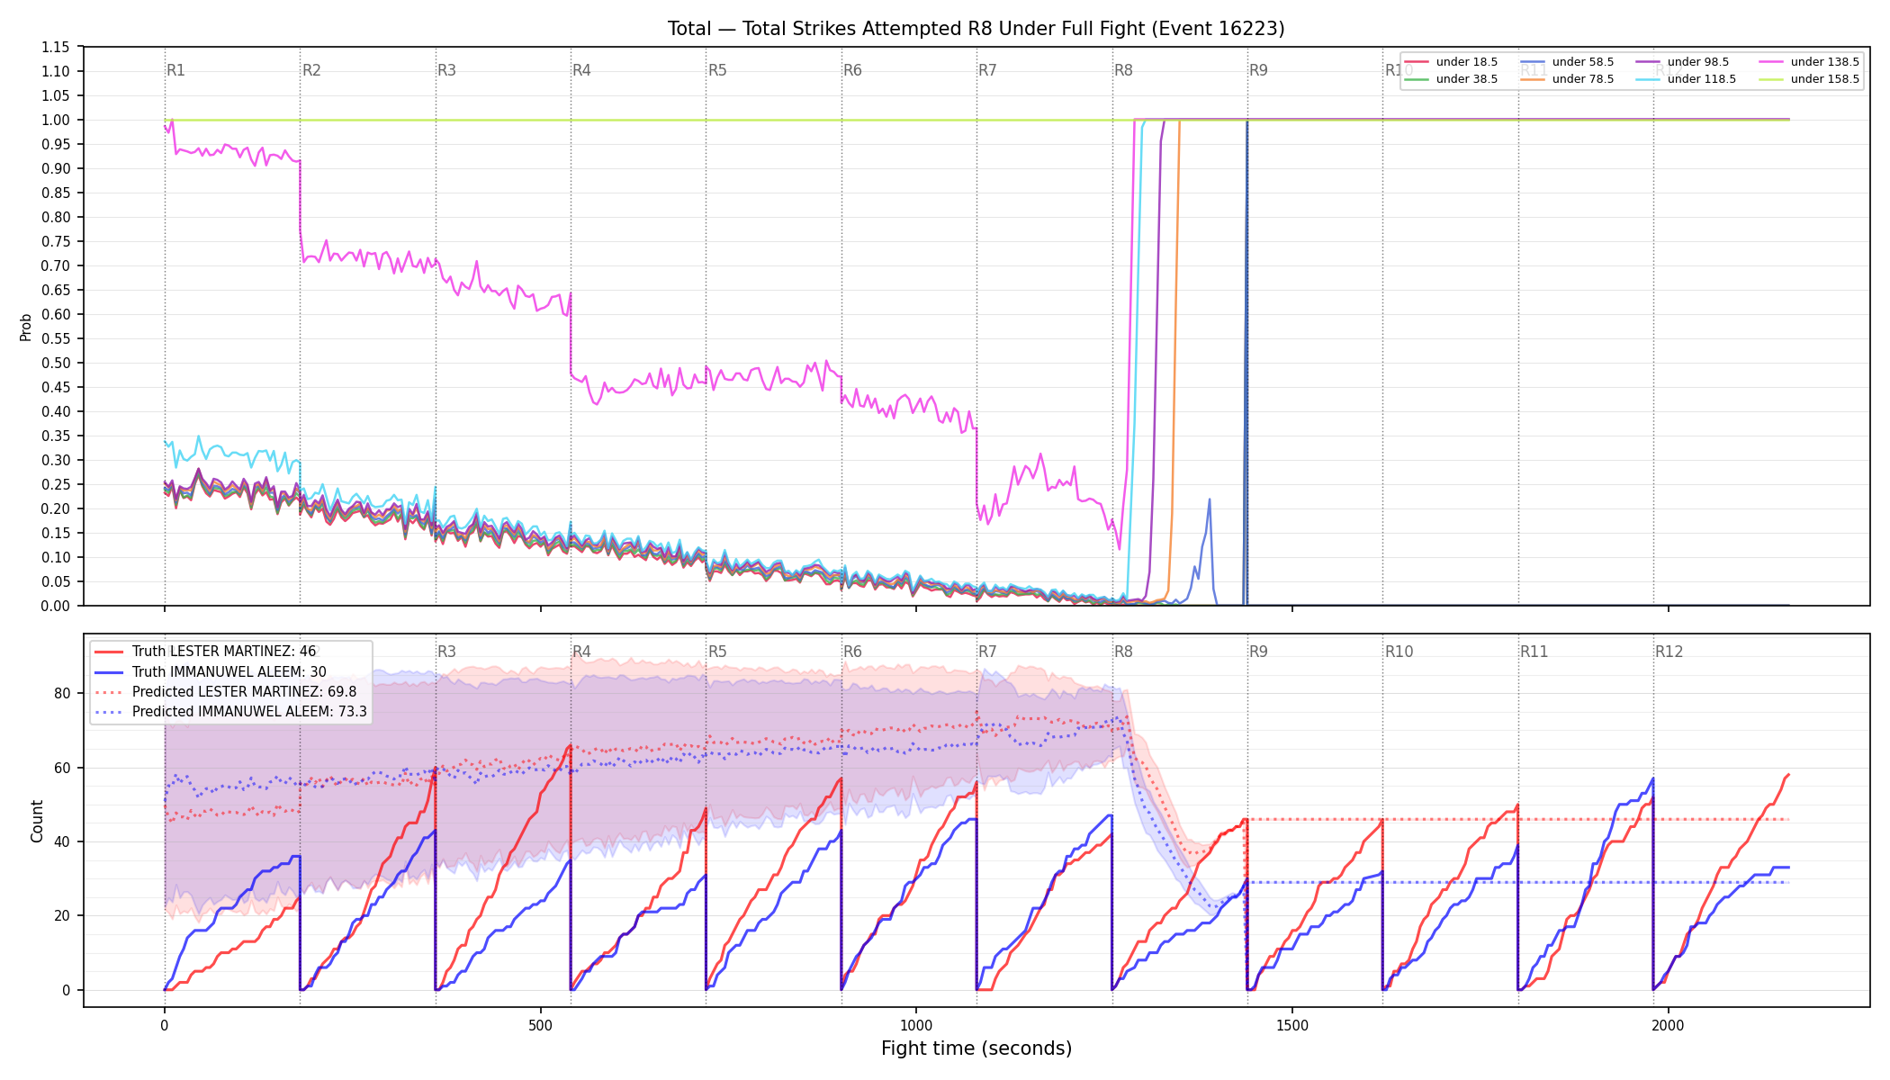Viewport: 1890px width, 1080px height.
Task: Pick the 2000 tick on the fight time axis
Action: point(1669,1025)
